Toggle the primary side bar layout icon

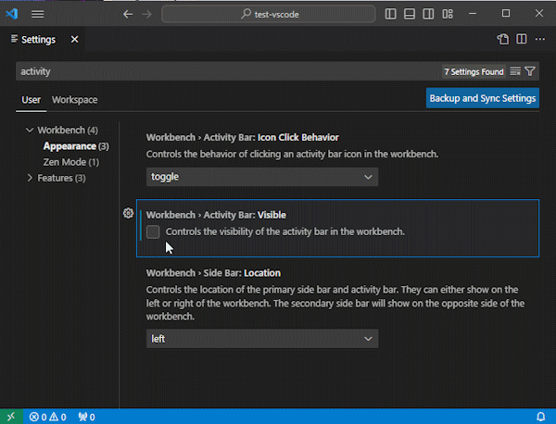pyautogui.click(x=391, y=14)
